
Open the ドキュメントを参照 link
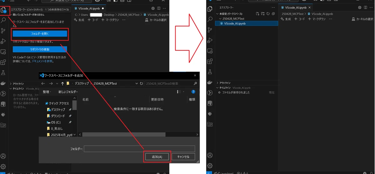pos(42,61)
